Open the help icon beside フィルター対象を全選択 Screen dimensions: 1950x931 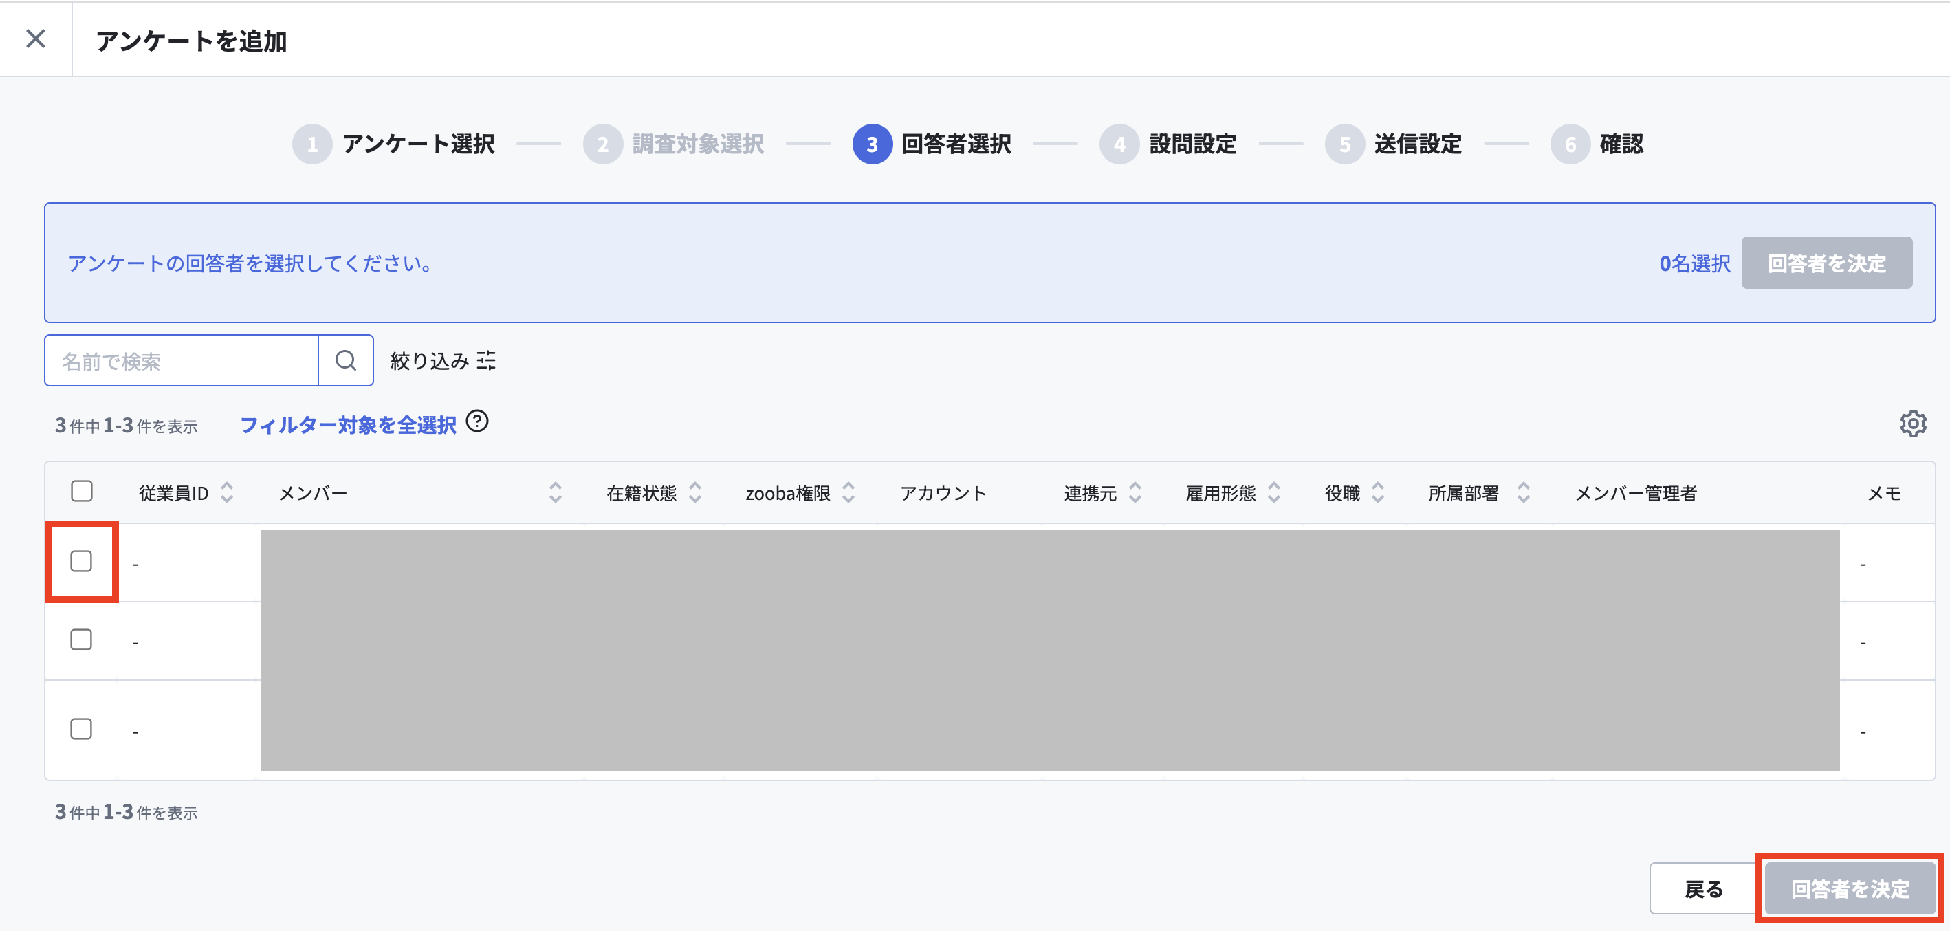coord(477,421)
